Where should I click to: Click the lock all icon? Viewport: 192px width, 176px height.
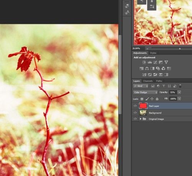[157, 99]
